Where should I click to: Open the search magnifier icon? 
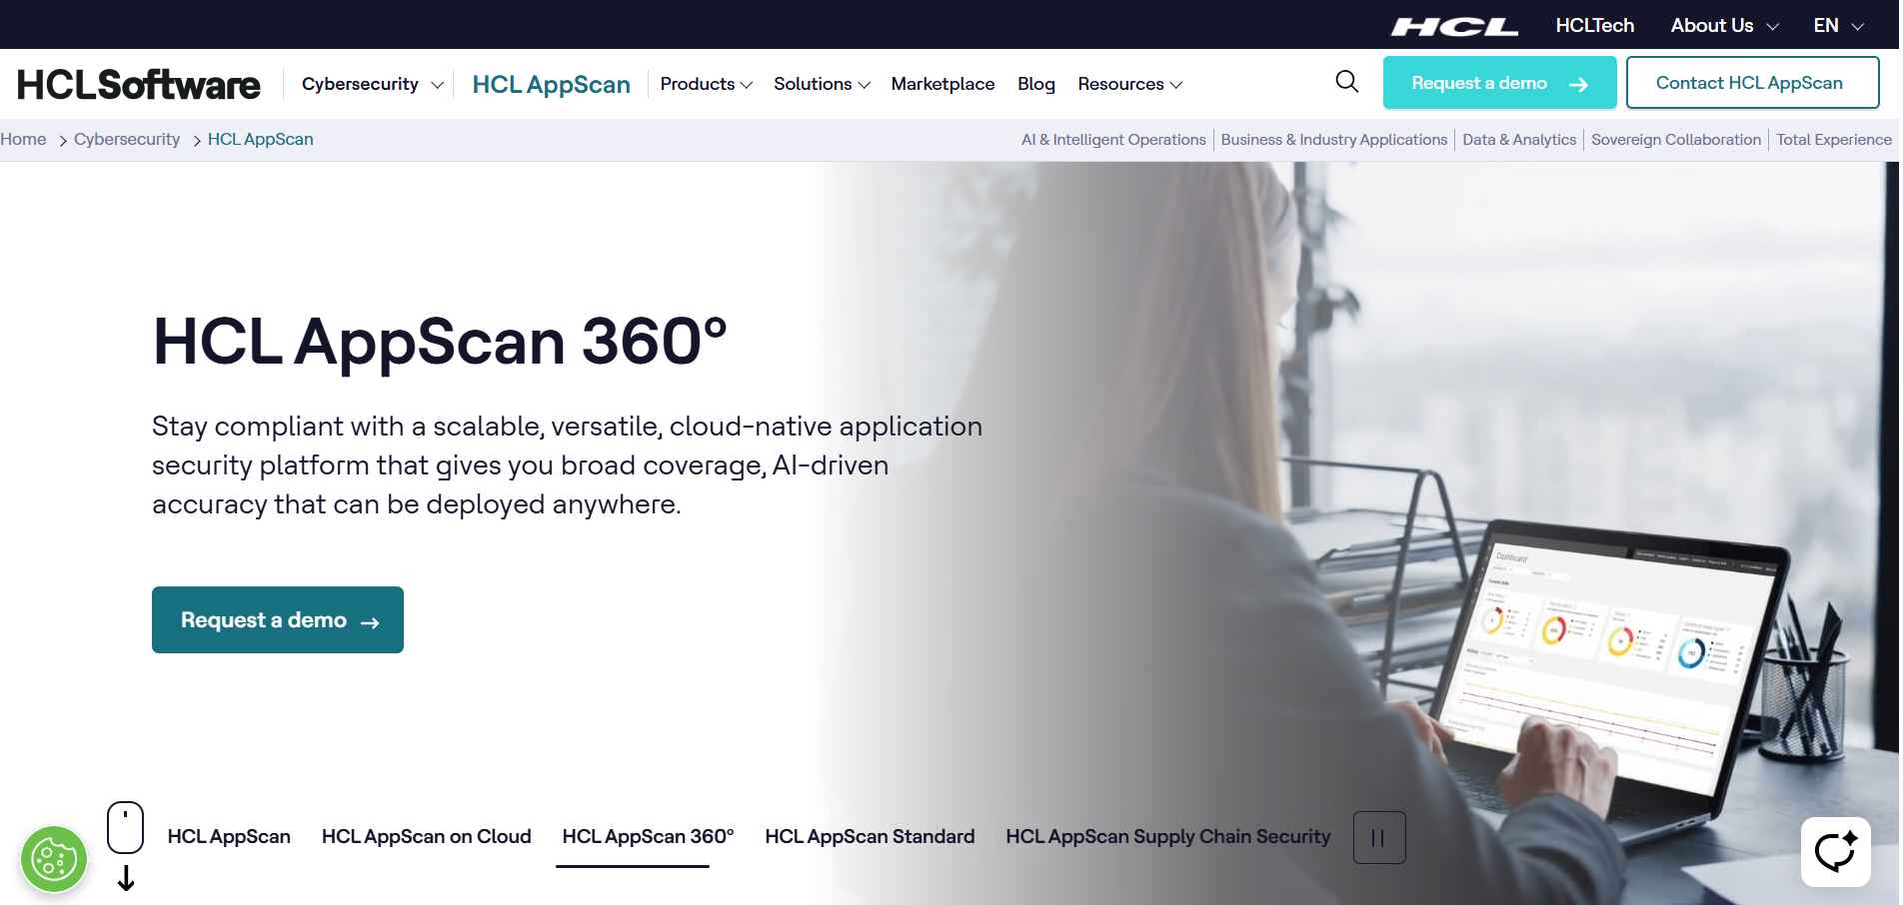click(x=1346, y=82)
